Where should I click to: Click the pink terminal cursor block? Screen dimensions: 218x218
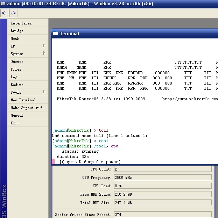pyautogui.click(x=53, y=162)
